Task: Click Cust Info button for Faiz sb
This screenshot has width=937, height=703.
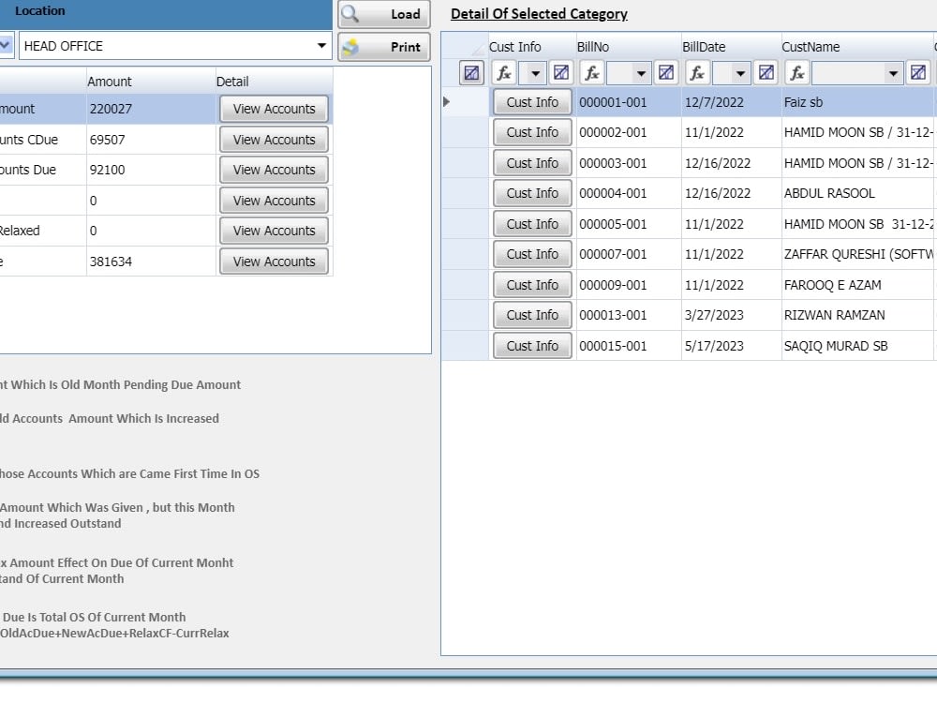Action: pyautogui.click(x=532, y=102)
